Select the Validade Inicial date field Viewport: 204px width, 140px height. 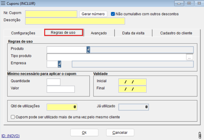point(133,82)
